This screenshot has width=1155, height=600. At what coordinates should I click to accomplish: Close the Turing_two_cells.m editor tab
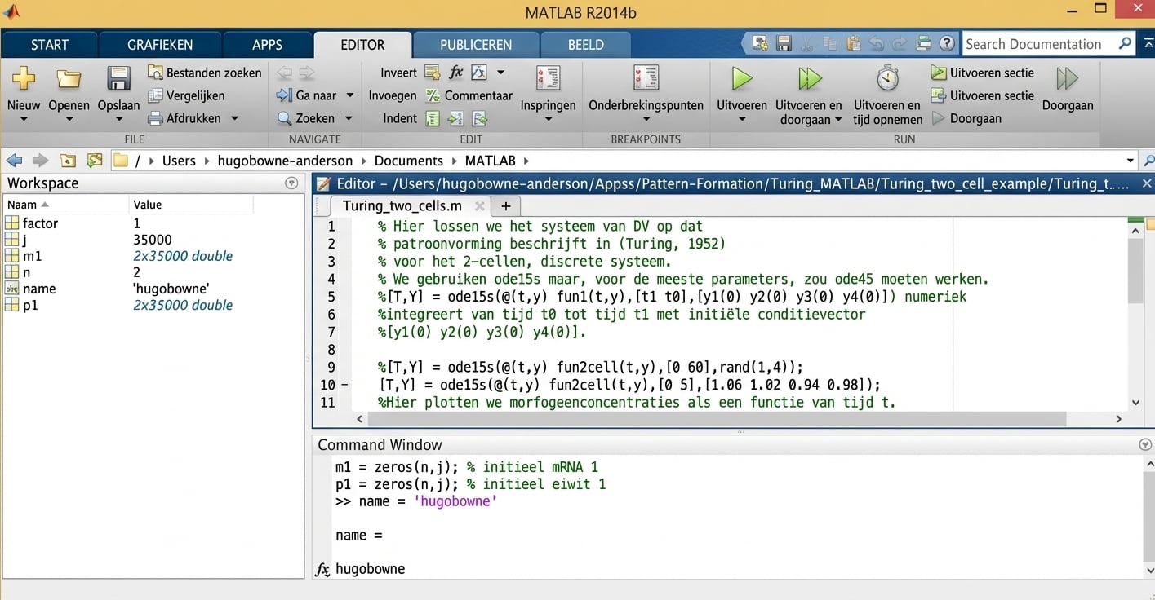tap(480, 206)
